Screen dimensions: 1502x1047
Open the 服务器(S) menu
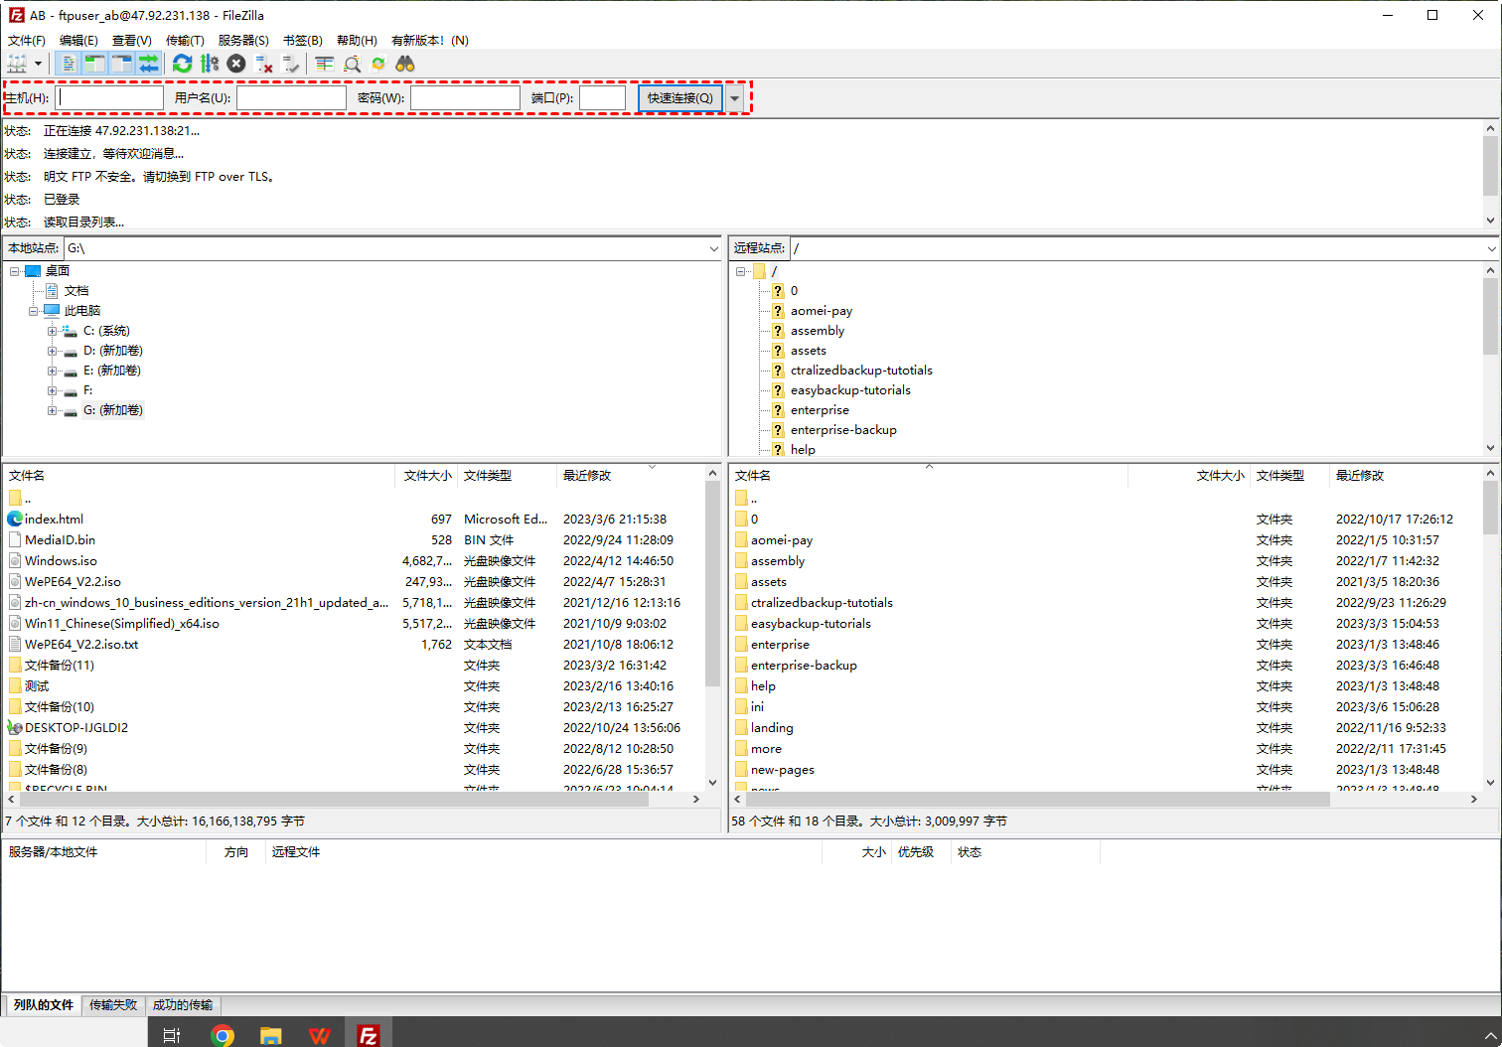click(242, 41)
